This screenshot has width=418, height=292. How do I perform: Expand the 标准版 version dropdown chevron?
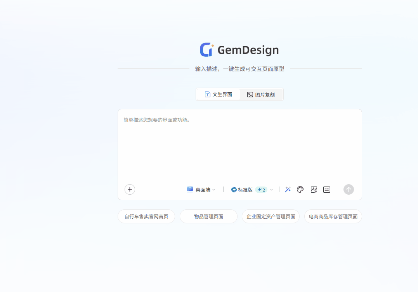(271, 190)
